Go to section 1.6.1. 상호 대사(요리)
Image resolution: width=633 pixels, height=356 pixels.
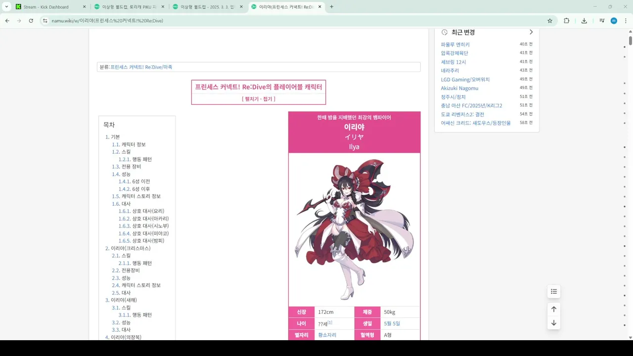point(141,211)
